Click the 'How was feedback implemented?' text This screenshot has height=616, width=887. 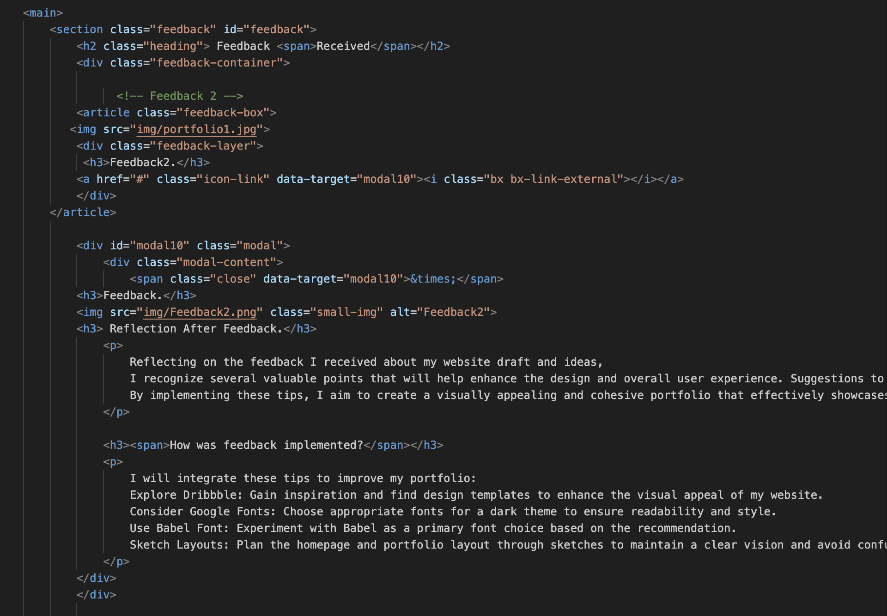click(266, 445)
